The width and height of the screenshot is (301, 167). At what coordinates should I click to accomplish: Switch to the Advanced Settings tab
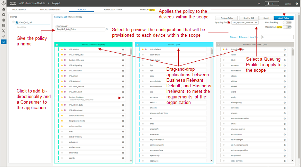click(113, 10)
